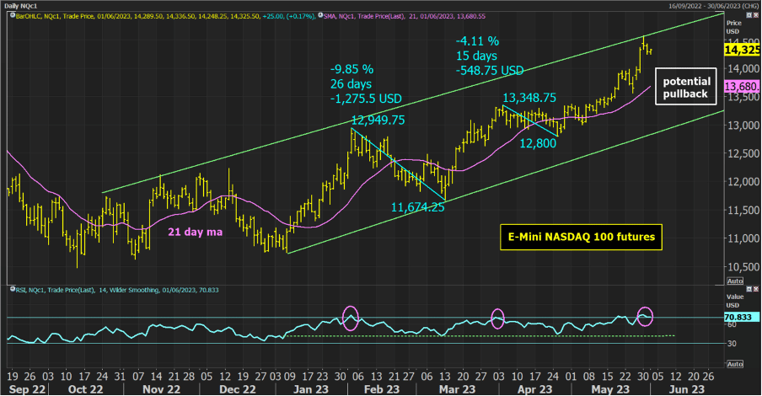Open the 16/09/2022 - 30/06/2023 date range
The image size is (762, 396).
pyautogui.click(x=712, y=6)
